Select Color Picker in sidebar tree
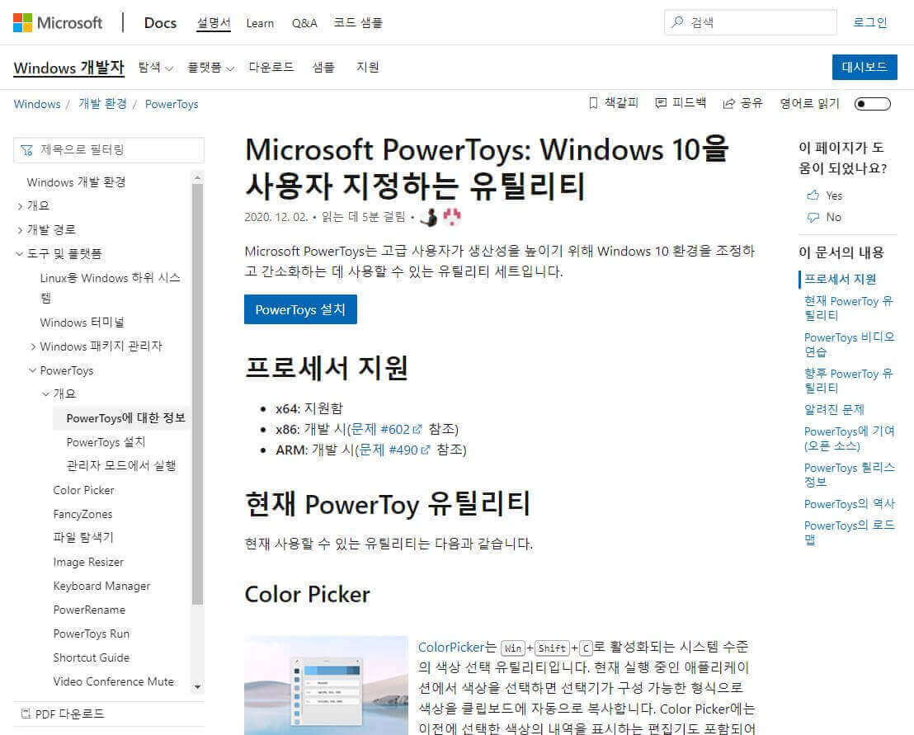This screenshot has width=914, height=735. (84, 490)
